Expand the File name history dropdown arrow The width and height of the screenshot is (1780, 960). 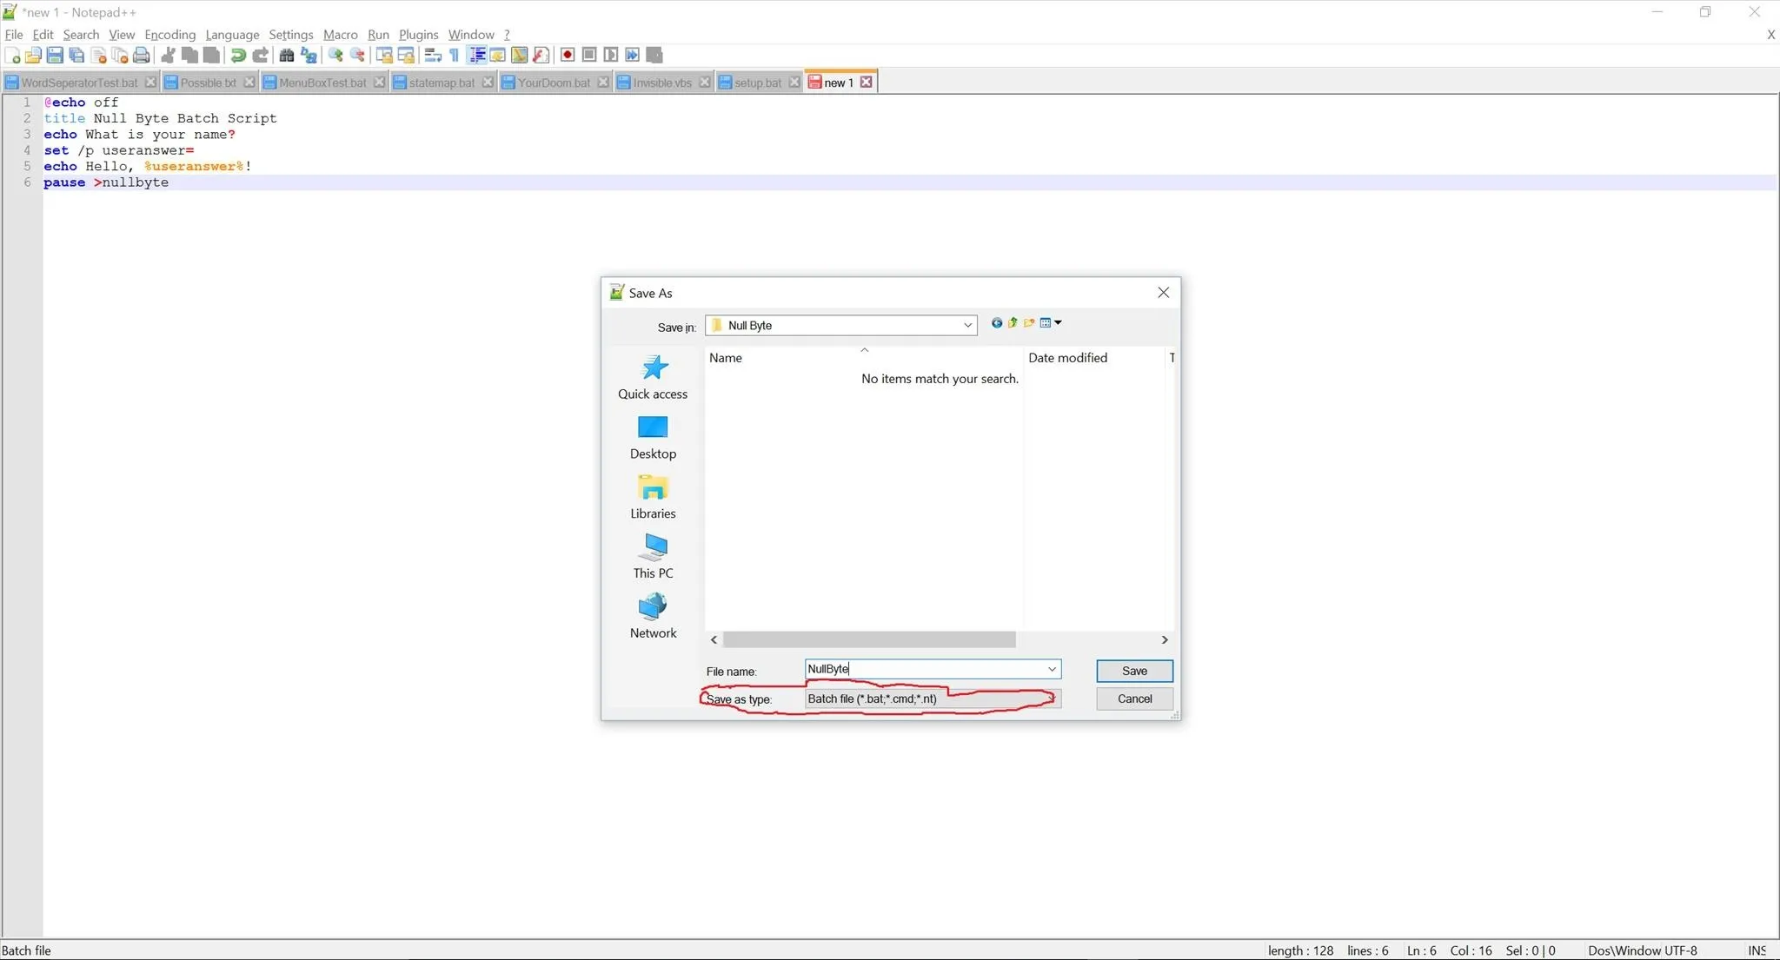click(1052, 670)
